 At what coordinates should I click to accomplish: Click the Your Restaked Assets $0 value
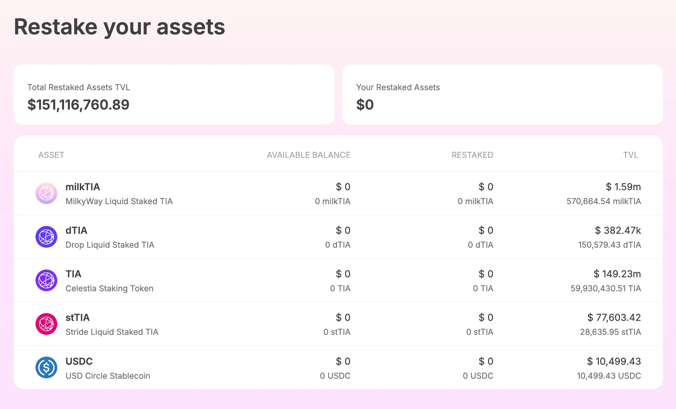click(x=365, y=104)
